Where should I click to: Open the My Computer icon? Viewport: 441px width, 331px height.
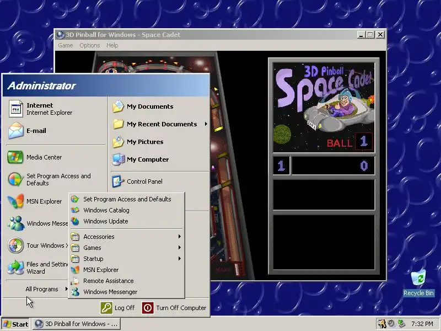[x=119, y=159]
